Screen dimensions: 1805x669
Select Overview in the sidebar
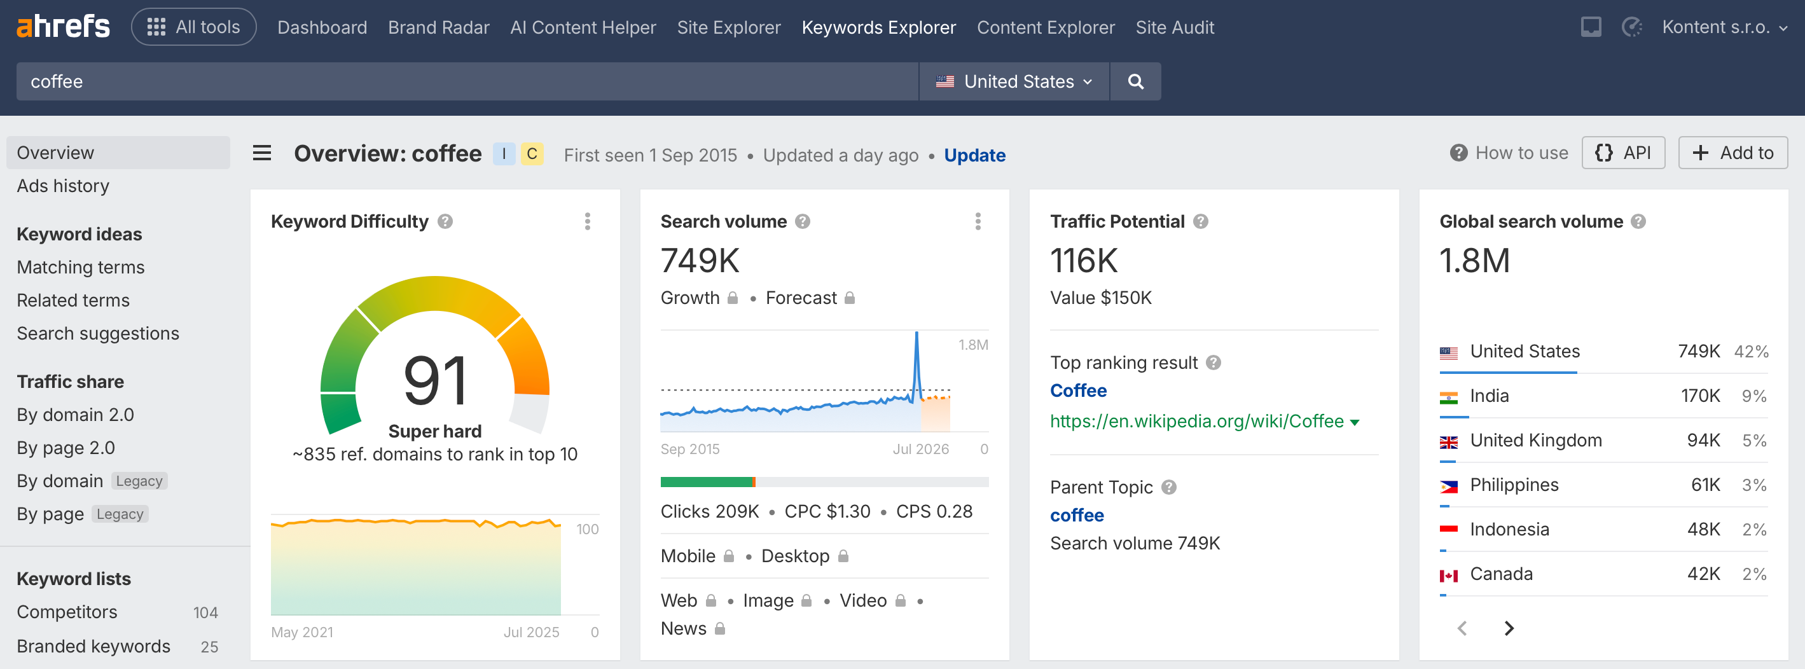[118, 153]
